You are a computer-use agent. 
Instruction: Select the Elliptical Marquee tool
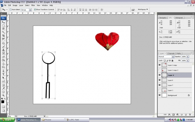click(x=3, y=26)
